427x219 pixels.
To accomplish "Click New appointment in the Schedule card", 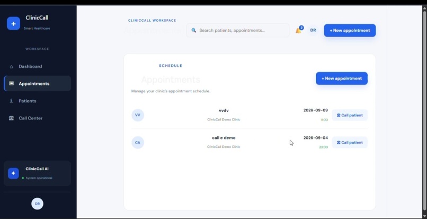I will (342, 78).
